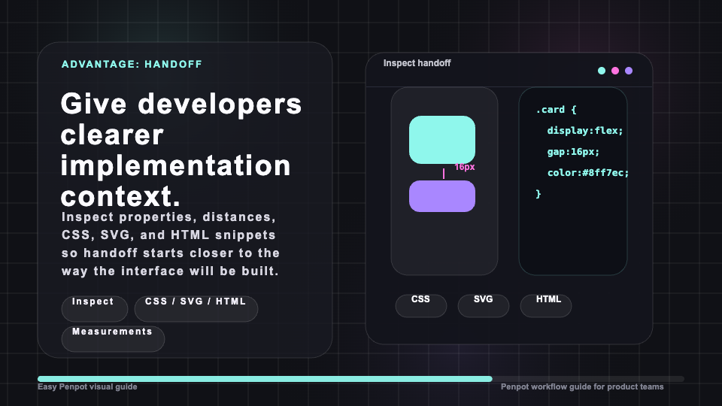Click the 'Easy Penpot visual guide' footer text
Screen dimensions: 722x406
click(87, 386)
